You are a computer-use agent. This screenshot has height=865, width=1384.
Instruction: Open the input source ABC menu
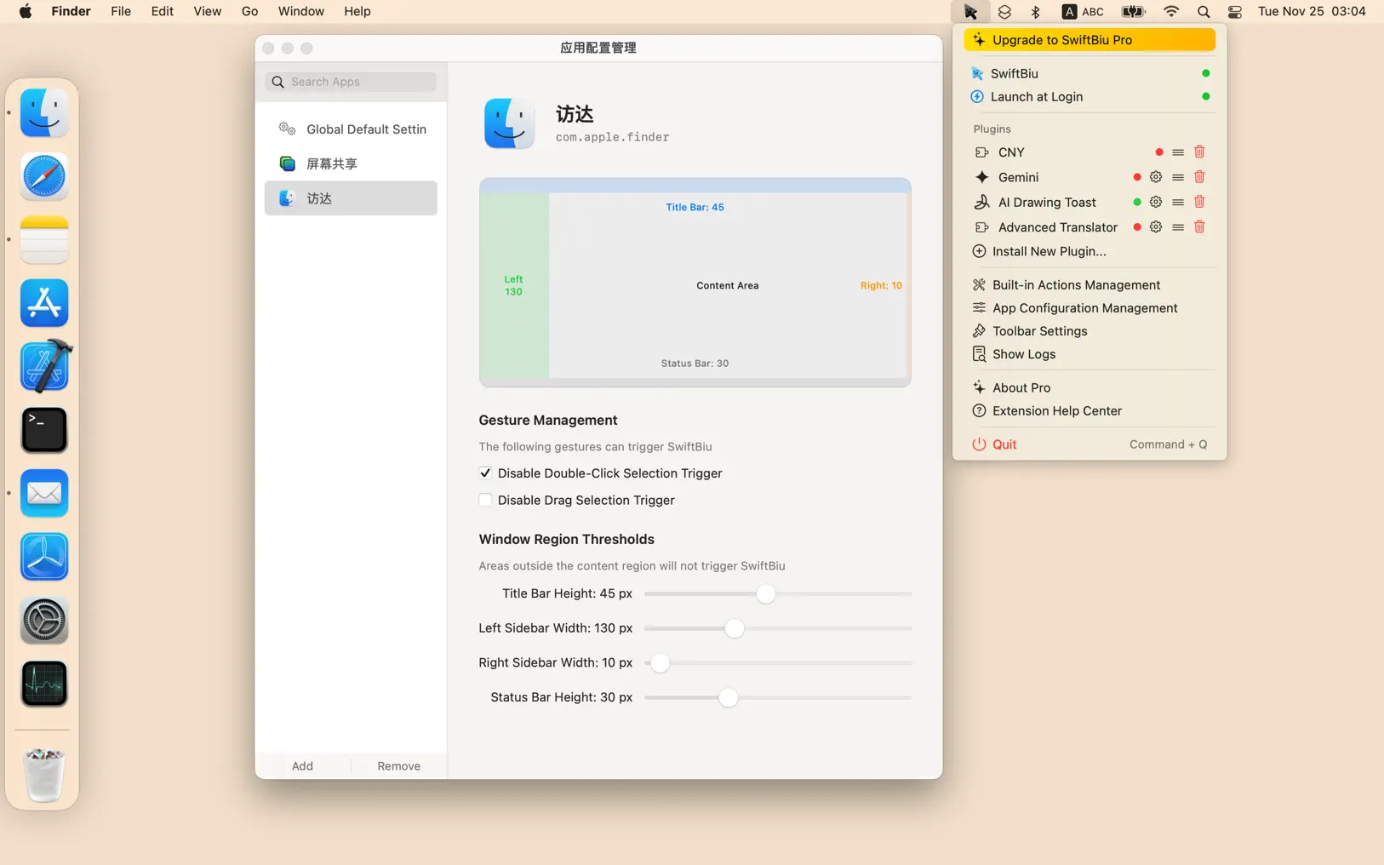click(x=1083, y=12)
